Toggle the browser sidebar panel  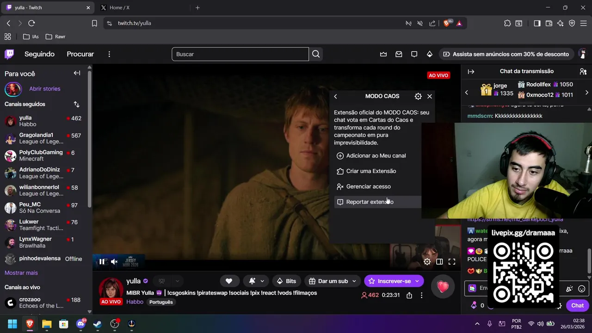click(537, 23)
